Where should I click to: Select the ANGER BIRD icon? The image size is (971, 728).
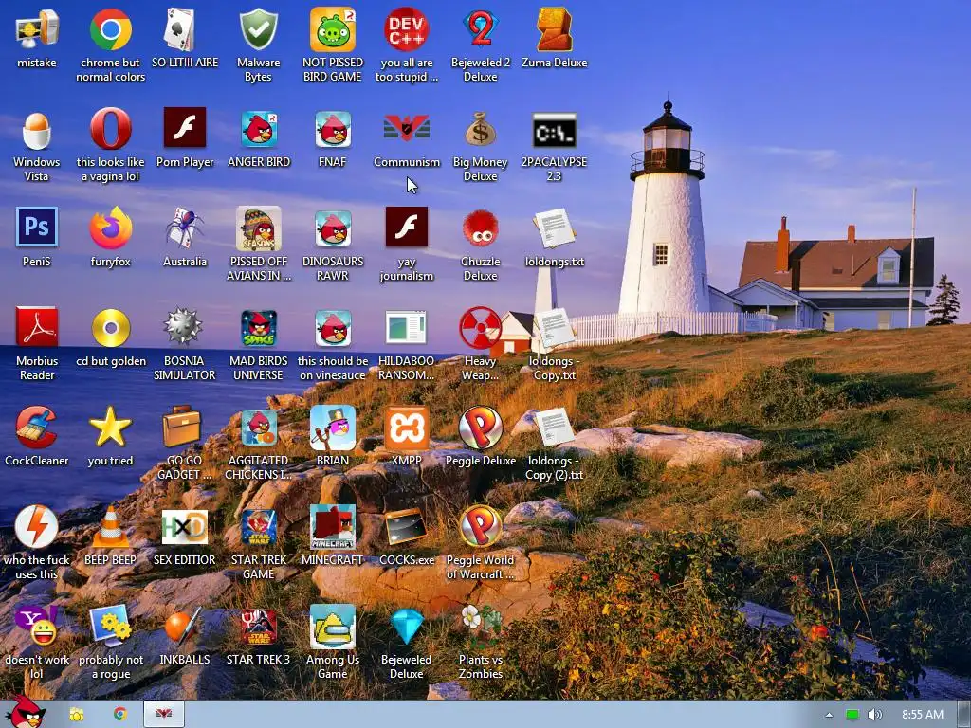click(258, 129)
